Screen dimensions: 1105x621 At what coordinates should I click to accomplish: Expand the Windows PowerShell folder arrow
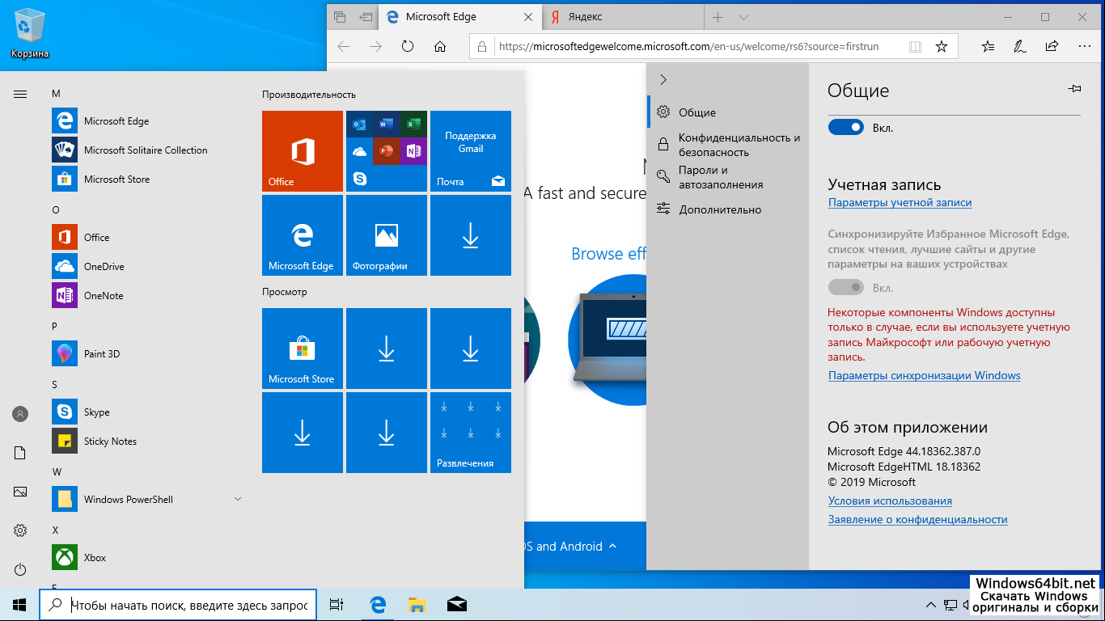238,499
